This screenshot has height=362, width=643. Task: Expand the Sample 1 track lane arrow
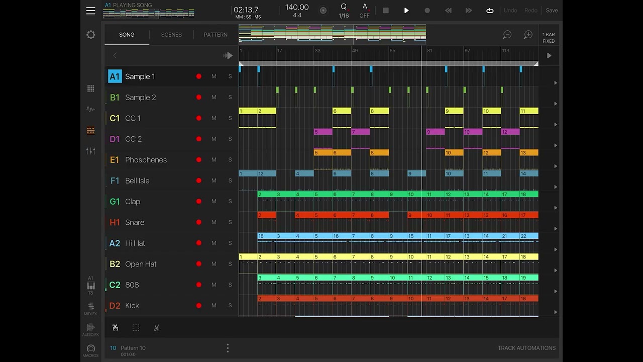556,83
